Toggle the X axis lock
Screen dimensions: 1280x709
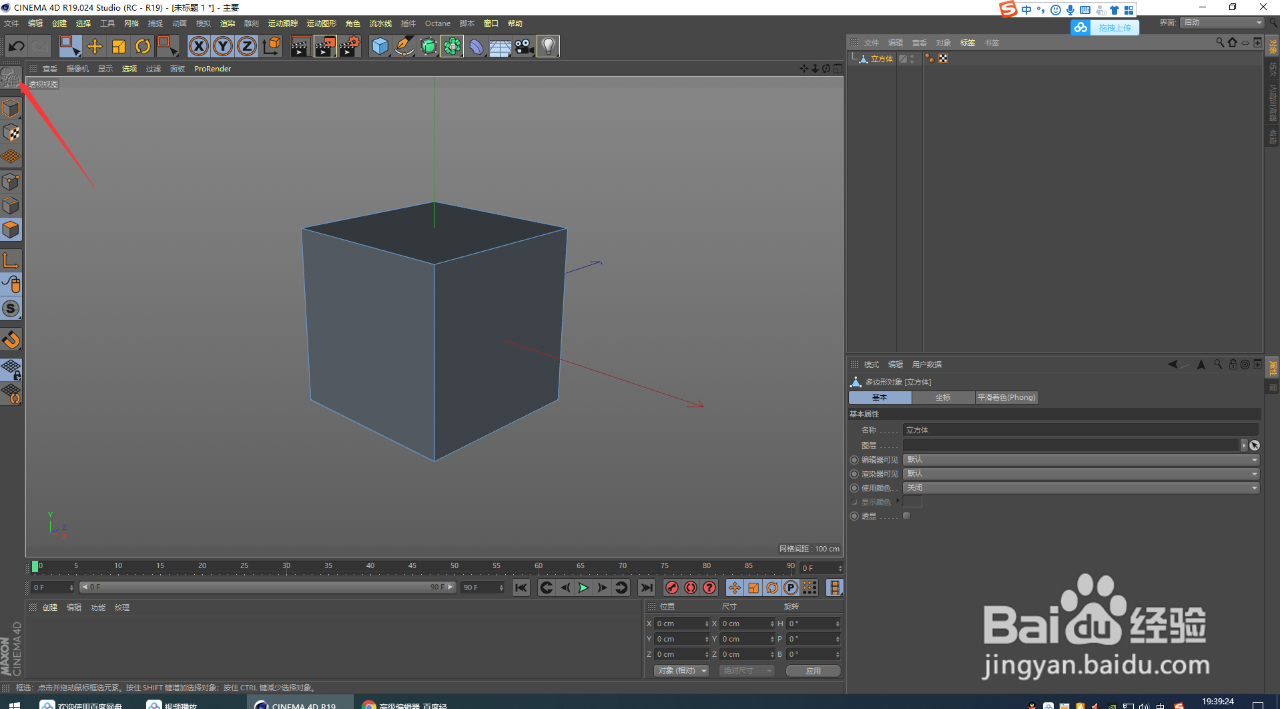[x=199, y=46]
